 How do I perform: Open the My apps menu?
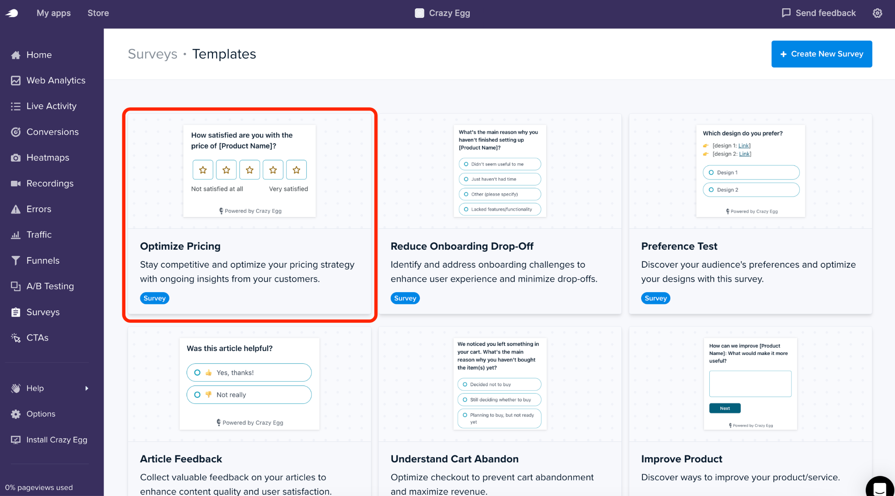point(54,13)
